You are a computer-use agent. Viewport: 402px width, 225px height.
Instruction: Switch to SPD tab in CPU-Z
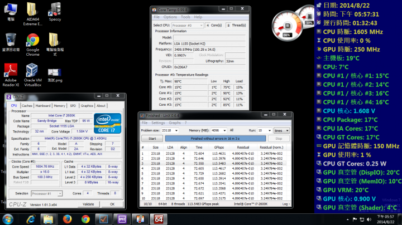point(73,106)
